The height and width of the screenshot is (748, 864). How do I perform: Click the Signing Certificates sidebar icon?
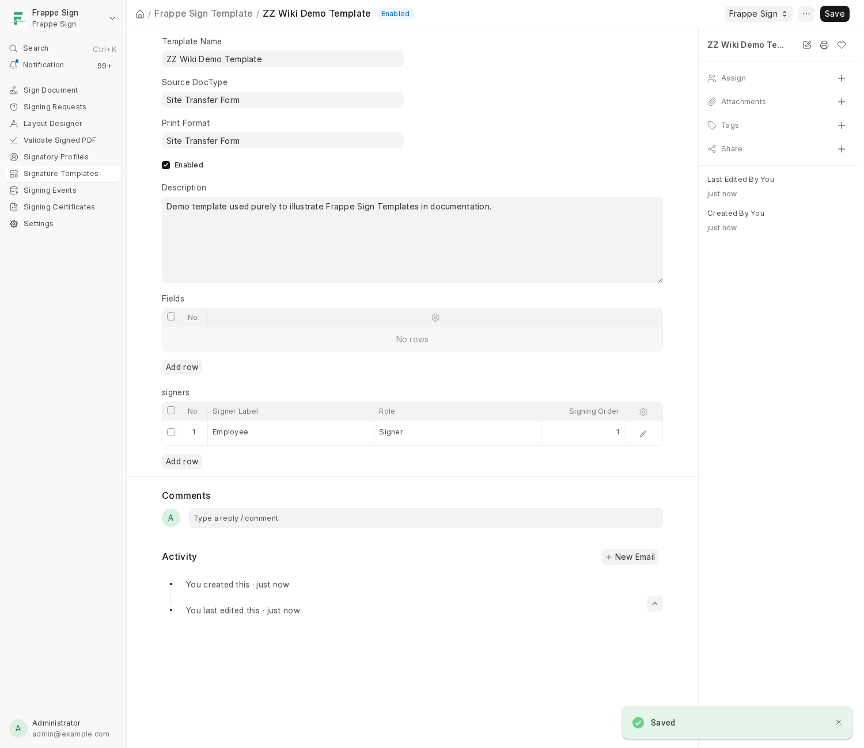14,207
